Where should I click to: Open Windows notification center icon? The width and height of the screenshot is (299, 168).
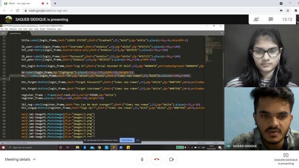(x=220, y=147)
